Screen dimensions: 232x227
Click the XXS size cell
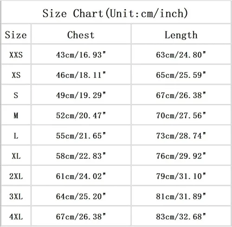click(x=16, y=55)
